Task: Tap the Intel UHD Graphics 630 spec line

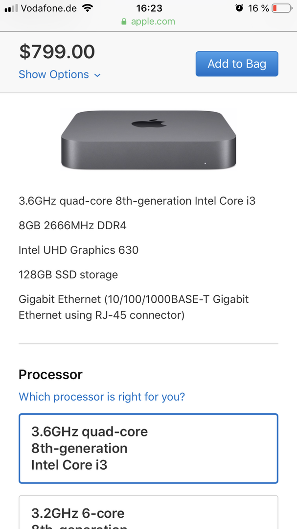Action: coord(78,250)
